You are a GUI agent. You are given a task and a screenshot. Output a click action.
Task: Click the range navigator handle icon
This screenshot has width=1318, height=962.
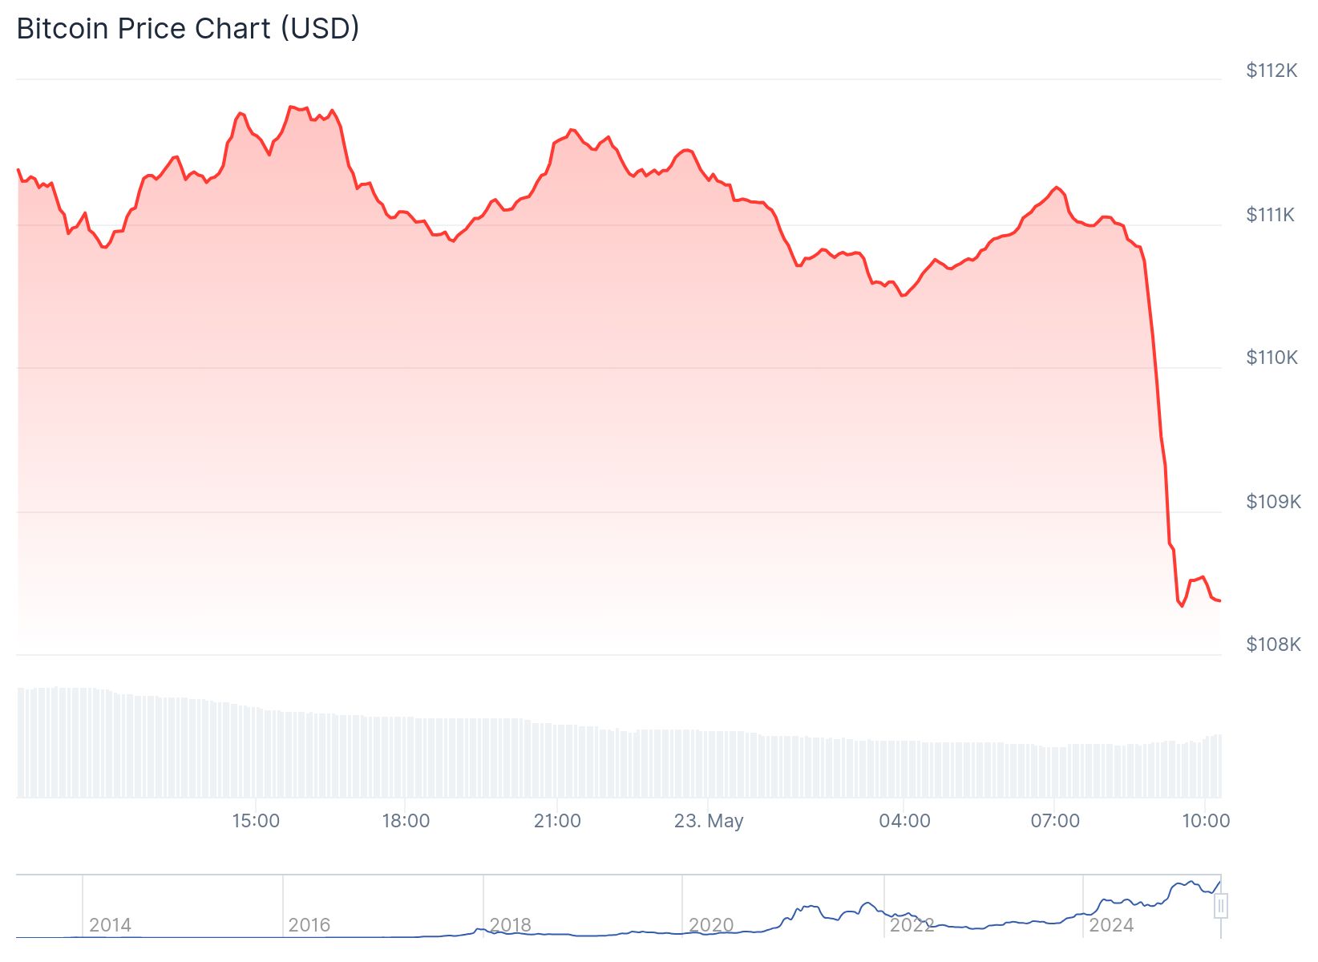click(1220, 907)
